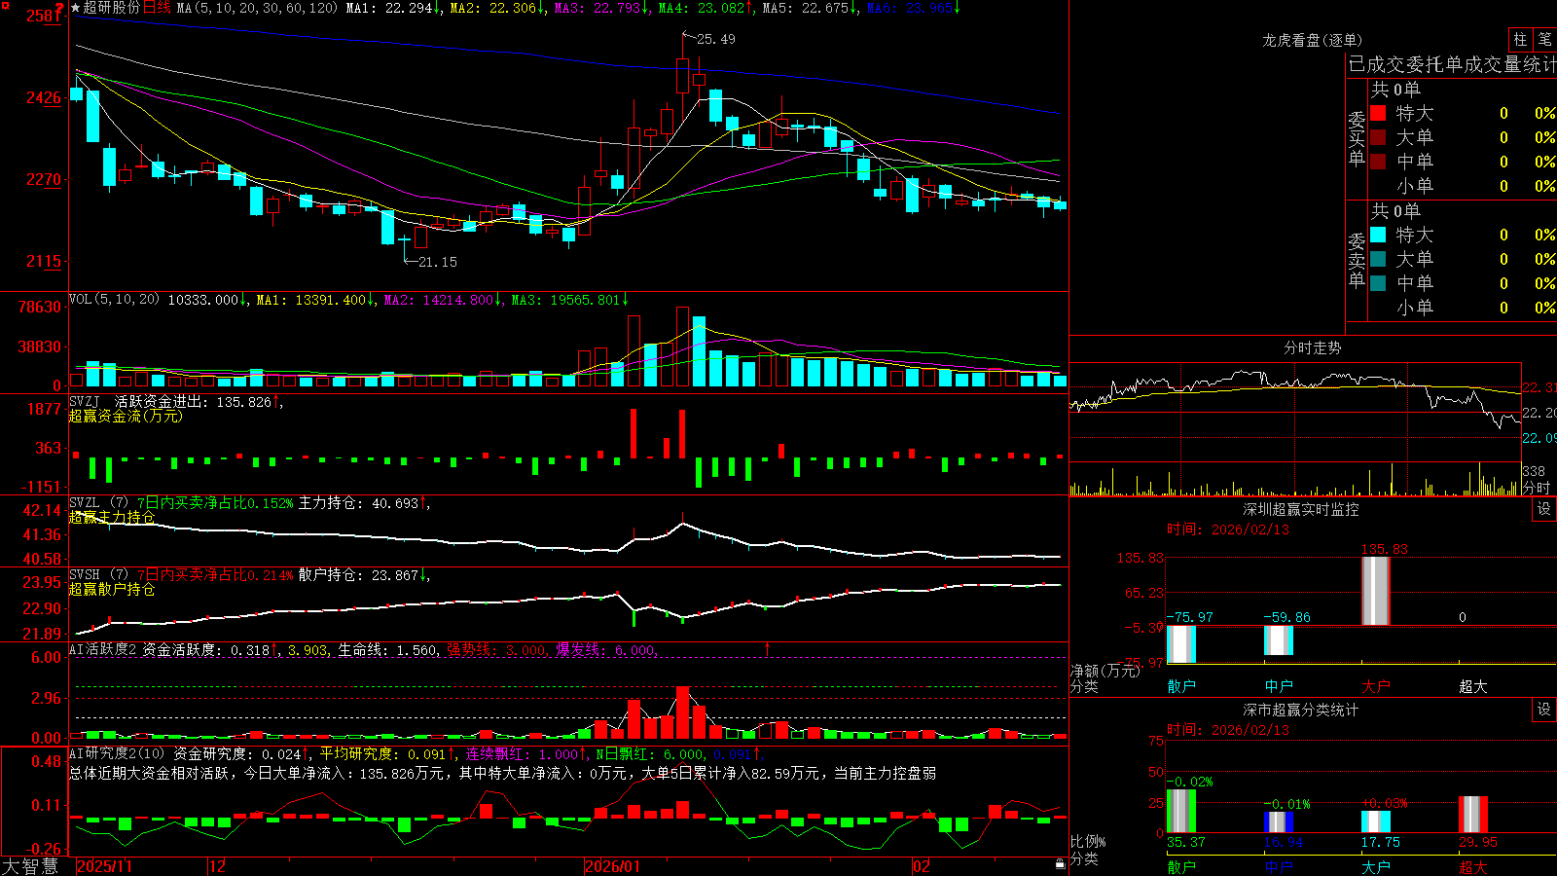1557x876 pixels.
Task: Click the 02 month marker on the time axis
Action: tap(922, 866)
